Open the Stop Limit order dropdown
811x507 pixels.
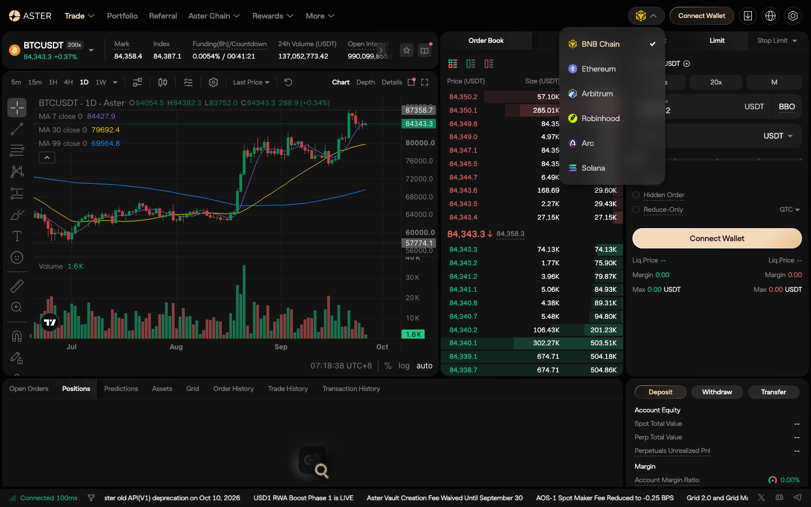(x=777, y=41)
